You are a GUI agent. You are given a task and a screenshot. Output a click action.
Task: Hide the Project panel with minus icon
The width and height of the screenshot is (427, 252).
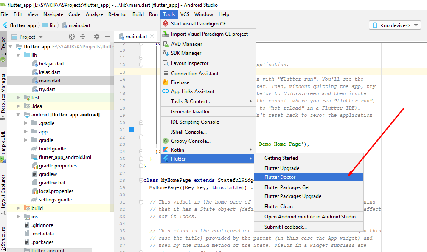108,37
